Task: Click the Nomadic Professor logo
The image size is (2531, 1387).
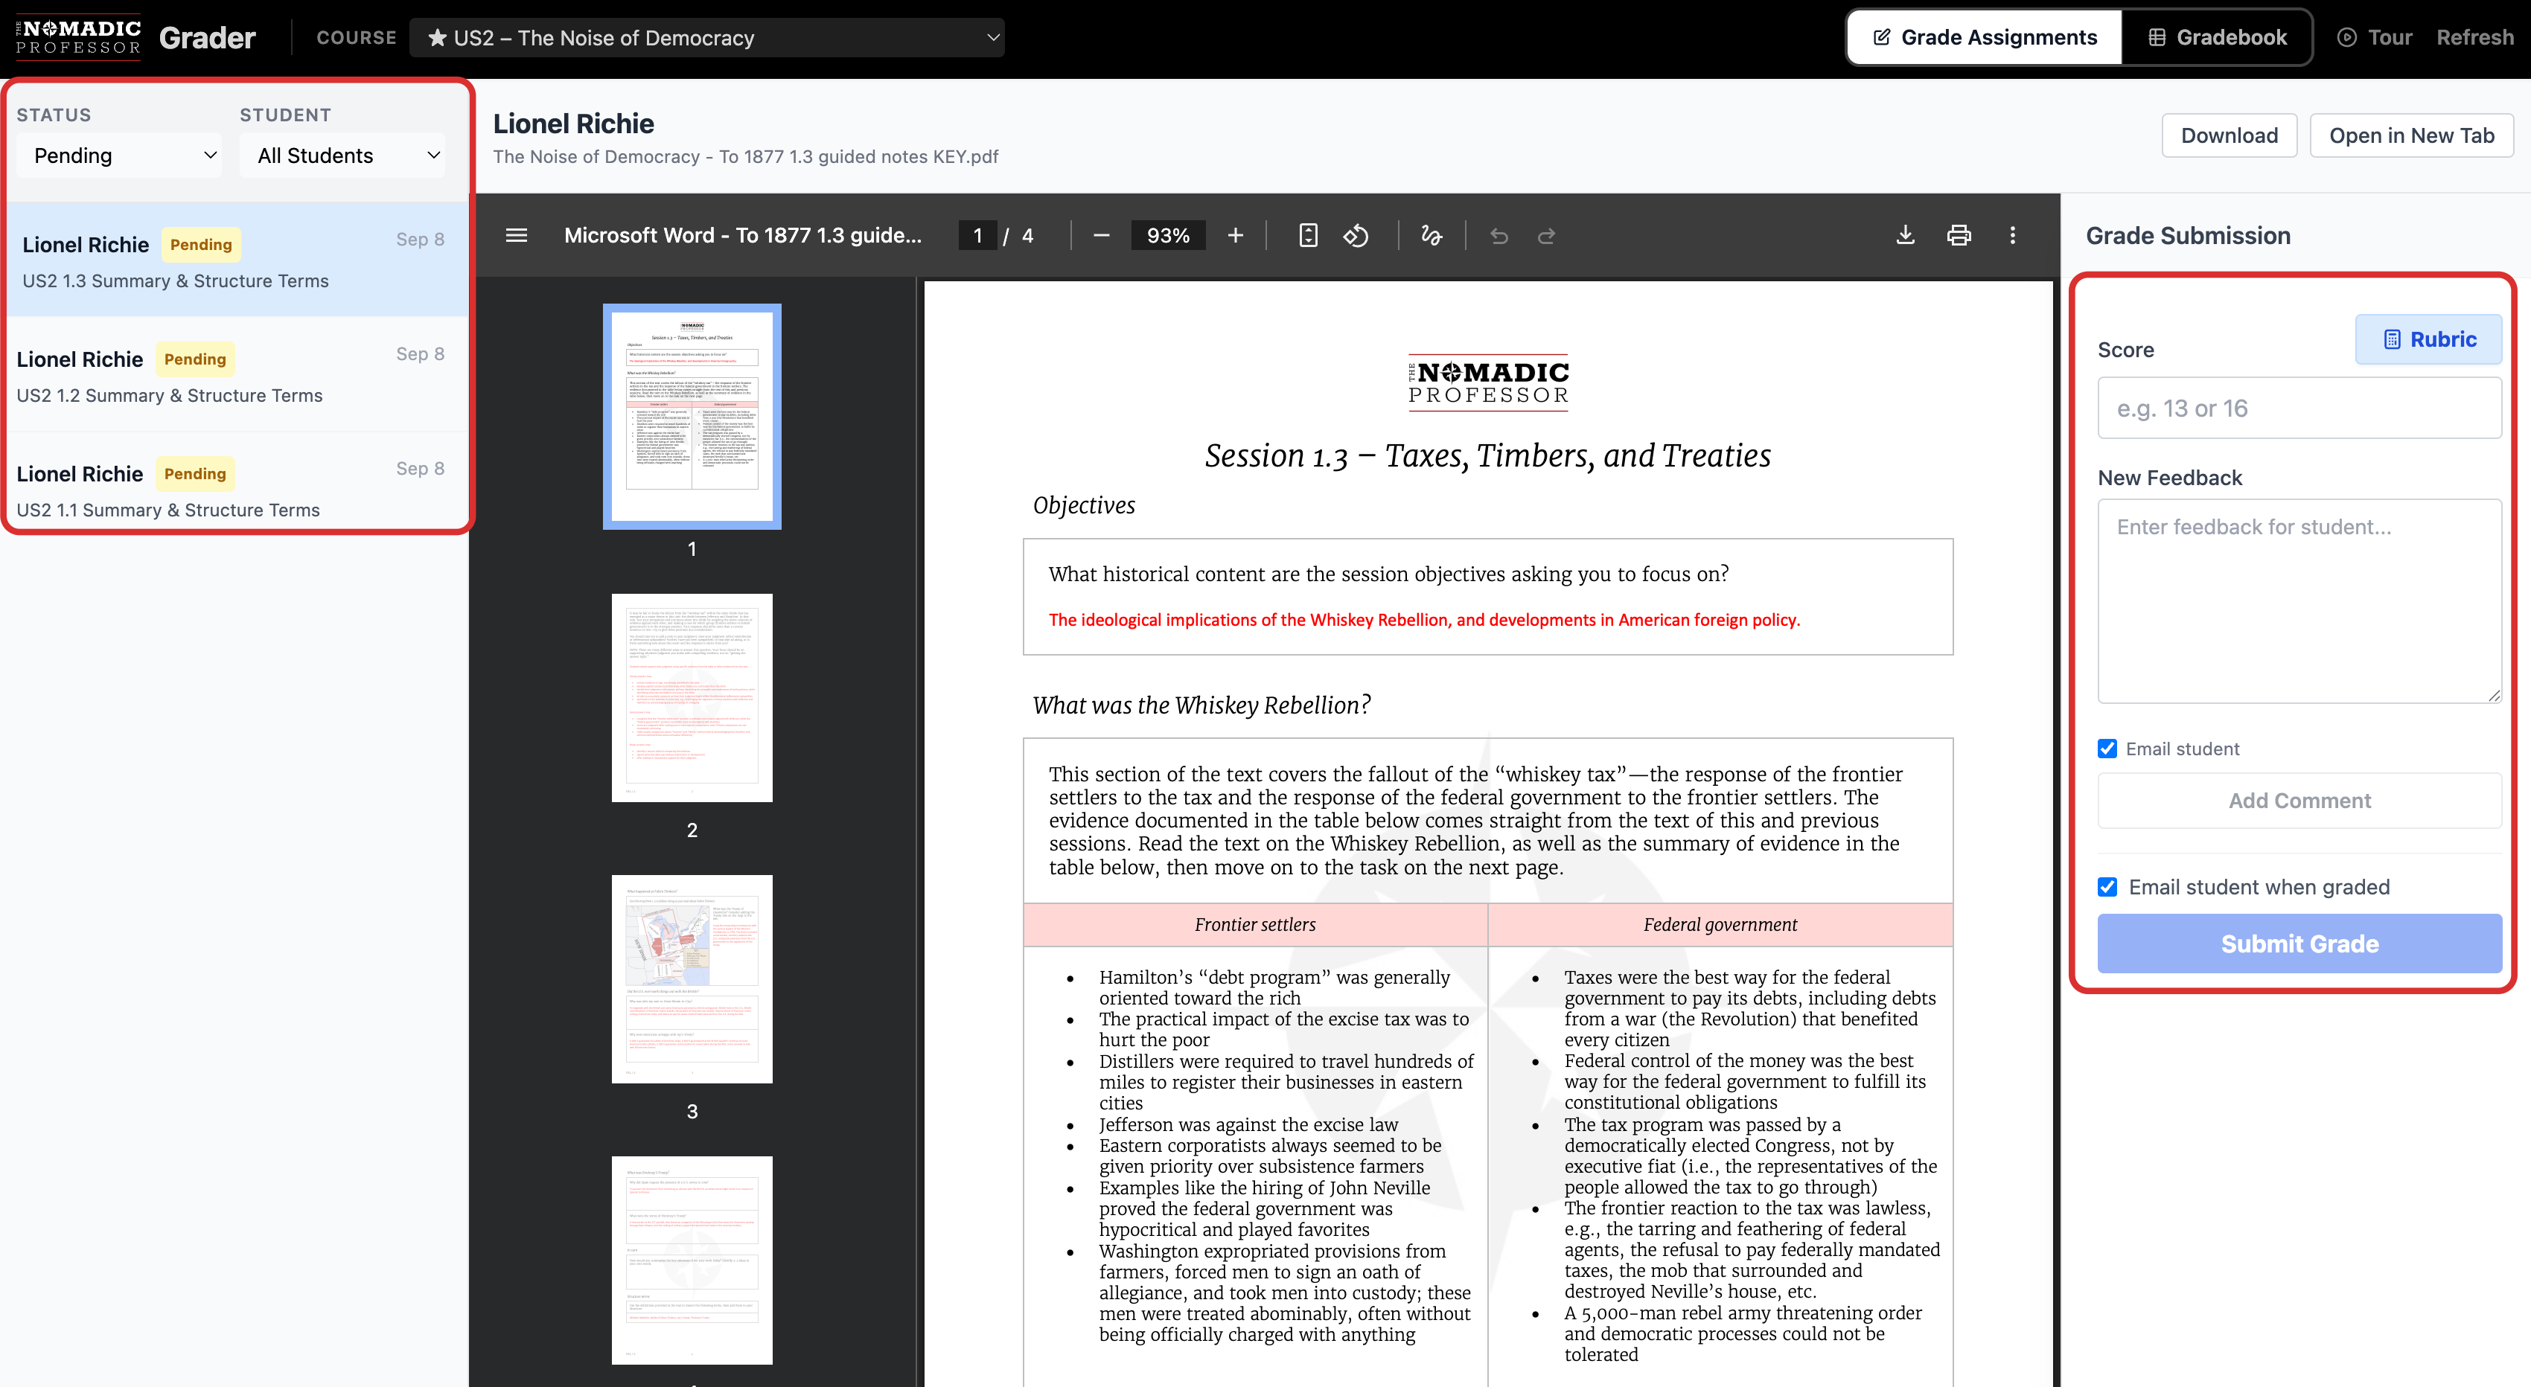Action: (x=77, y=37)
